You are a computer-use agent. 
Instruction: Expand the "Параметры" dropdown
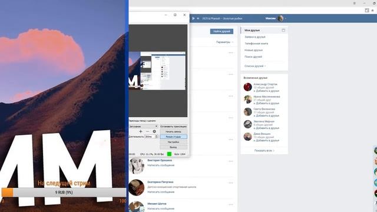pyautogui.click(x=224, y=42)
